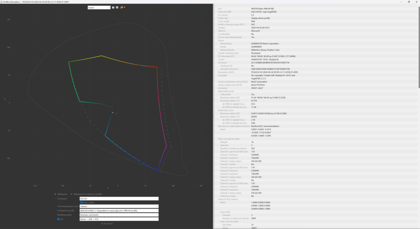The width and height of the screenshot is (420, 229).
Task: Click the Device to PCS: Intent 0 entry
Action: (228, 199)
